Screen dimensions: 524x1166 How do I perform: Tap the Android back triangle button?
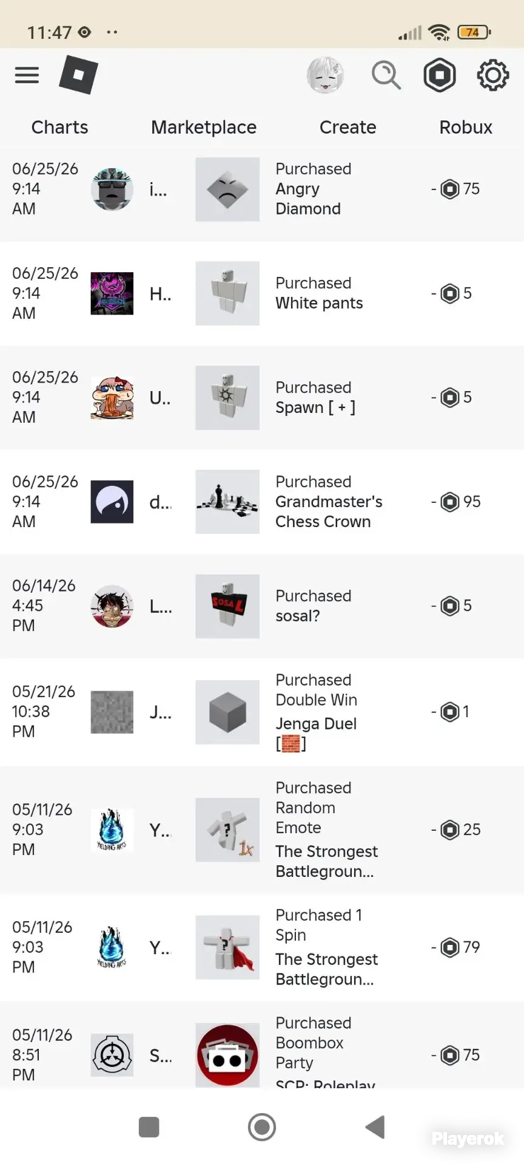(375, 1127)
